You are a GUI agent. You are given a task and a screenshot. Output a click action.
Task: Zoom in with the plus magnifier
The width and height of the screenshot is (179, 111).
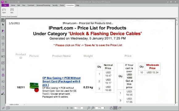[x=93, y=108]
